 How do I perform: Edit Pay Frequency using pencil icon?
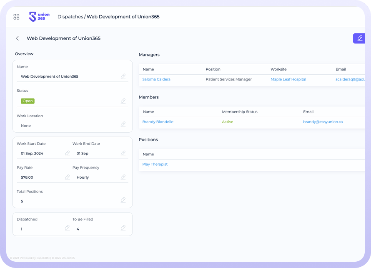pos(123,177)
